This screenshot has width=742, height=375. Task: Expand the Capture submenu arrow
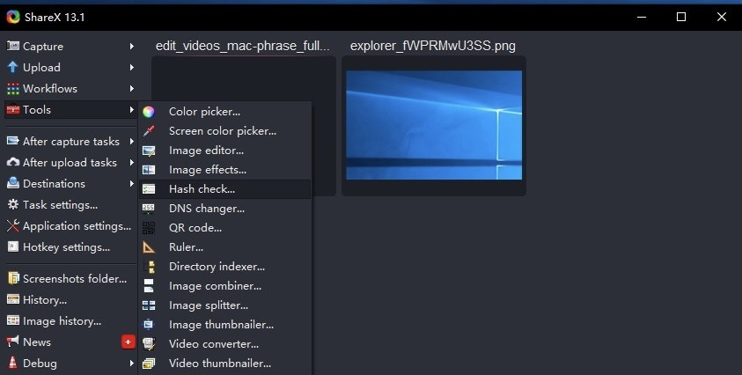tap(131, 47)
